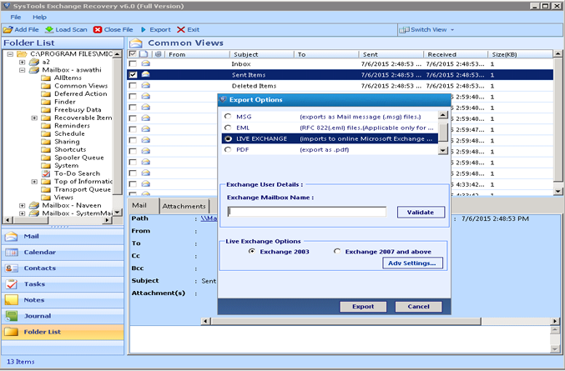Open the Tasks navigation pane item

click(63, 284)
